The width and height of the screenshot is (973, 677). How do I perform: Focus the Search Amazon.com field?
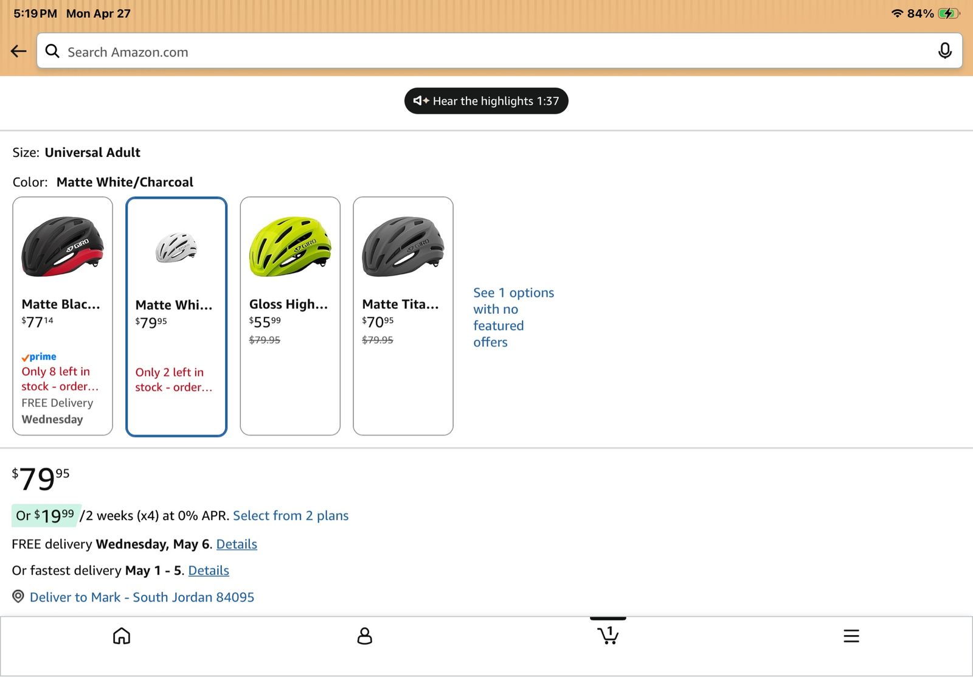[486, 52]
